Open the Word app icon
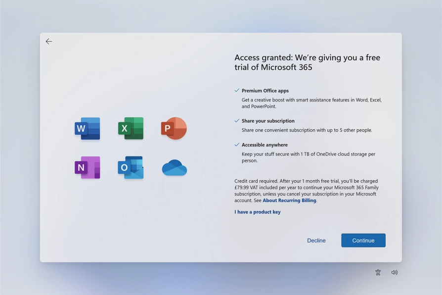 (x=87, y=128)
